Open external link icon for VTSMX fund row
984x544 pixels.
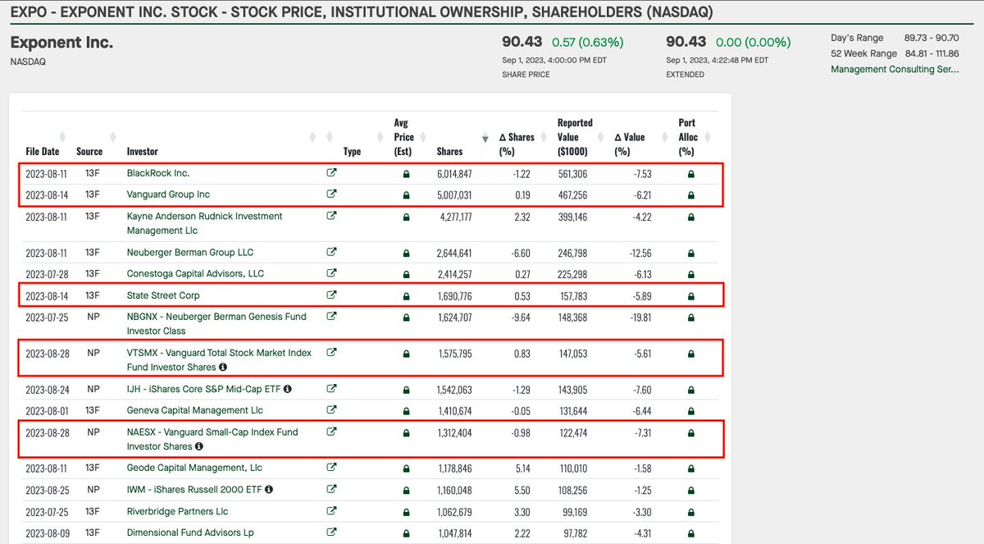tap(331, 352)
